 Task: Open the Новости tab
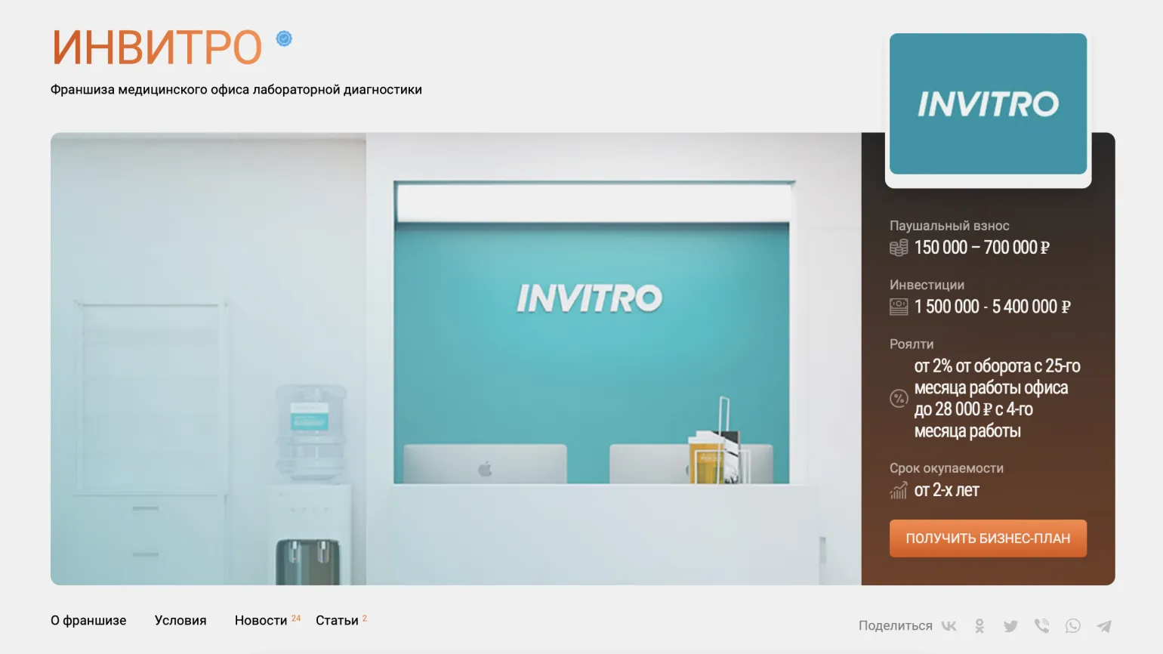tap(261, 621)
